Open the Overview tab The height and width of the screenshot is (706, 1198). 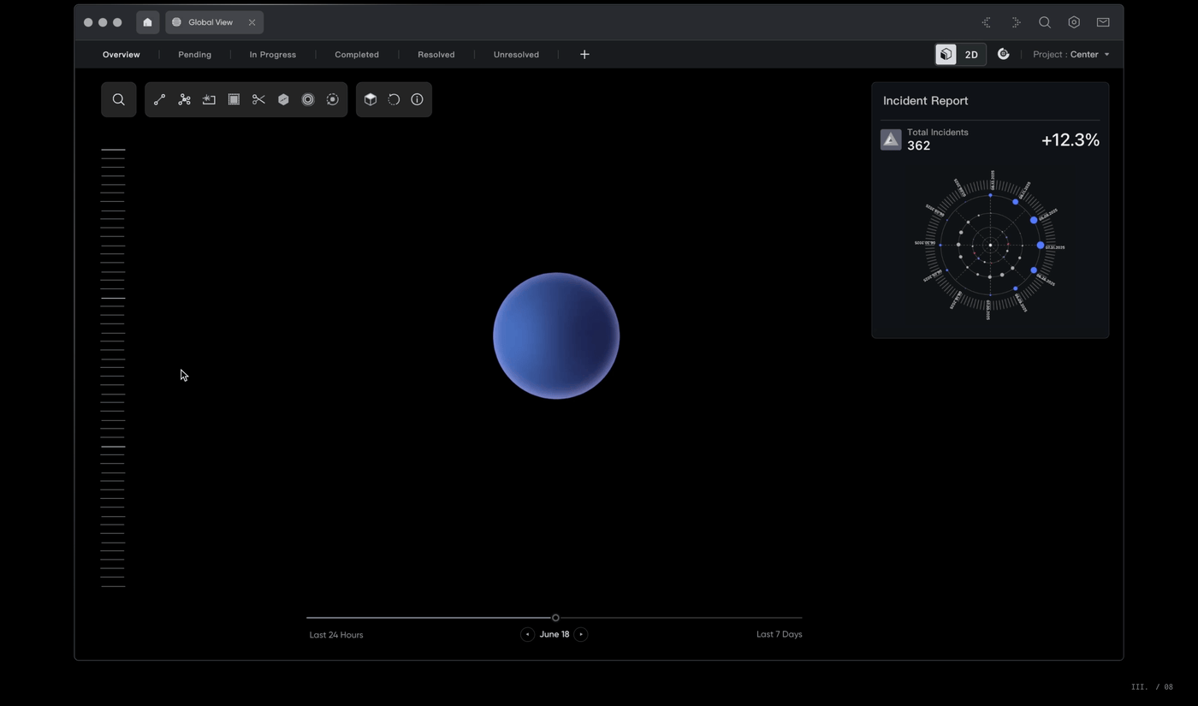(x=122, y=54)
